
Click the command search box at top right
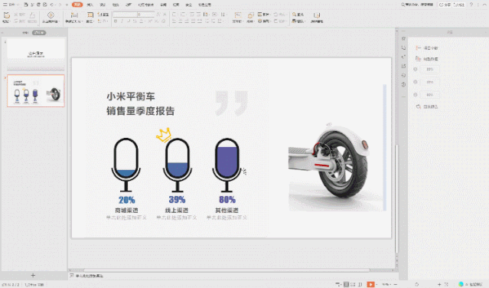417,5
